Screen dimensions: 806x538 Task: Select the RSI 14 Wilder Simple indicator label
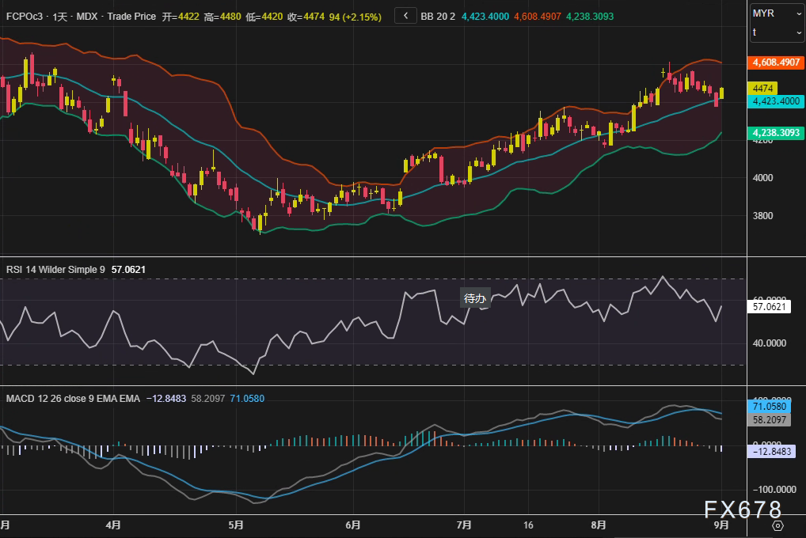tap(55, 270)
